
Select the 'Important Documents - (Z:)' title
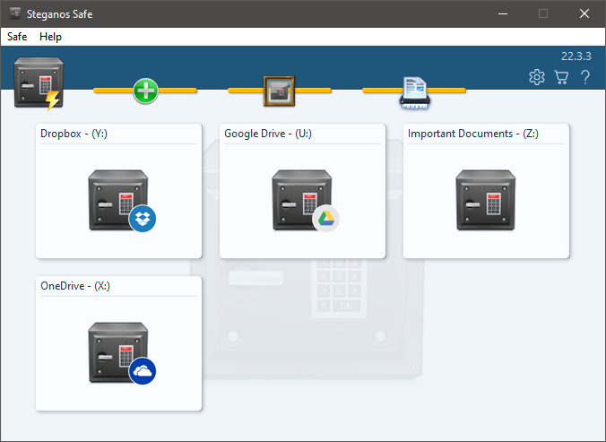(x=473, y=134)
